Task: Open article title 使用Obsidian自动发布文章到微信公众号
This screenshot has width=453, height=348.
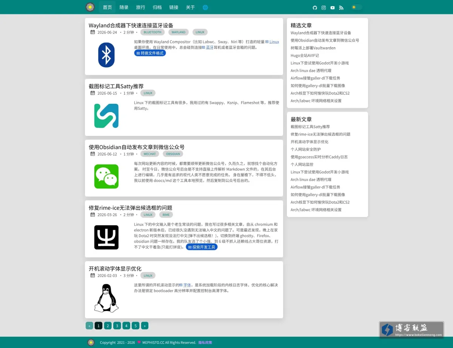Action: point(137,147)
